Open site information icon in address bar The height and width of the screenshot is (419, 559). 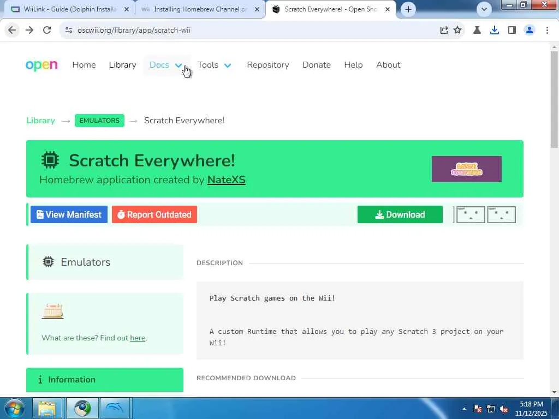(x=69, y=31)
